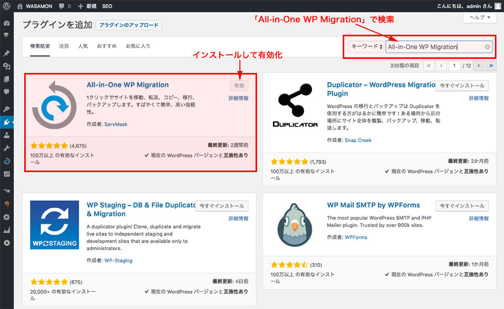Open Tools via the wrench icon

point(7,148)
